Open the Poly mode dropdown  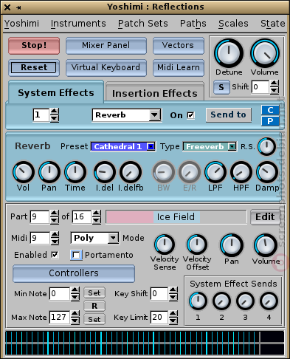pos(95,238)
